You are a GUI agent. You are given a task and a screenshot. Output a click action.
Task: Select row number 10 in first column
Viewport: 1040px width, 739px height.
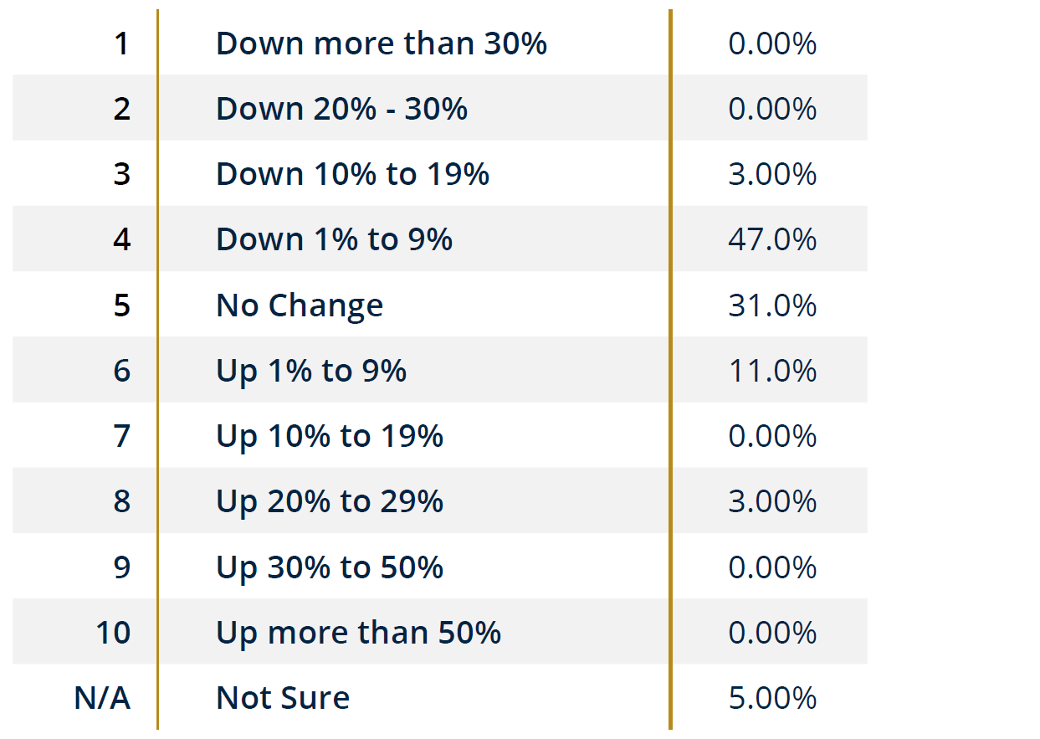[113, 633]
